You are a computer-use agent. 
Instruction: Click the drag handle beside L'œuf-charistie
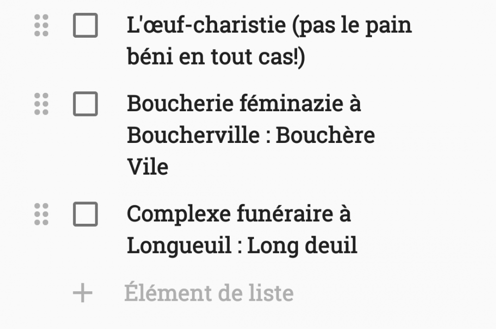[x=42, y=25]
